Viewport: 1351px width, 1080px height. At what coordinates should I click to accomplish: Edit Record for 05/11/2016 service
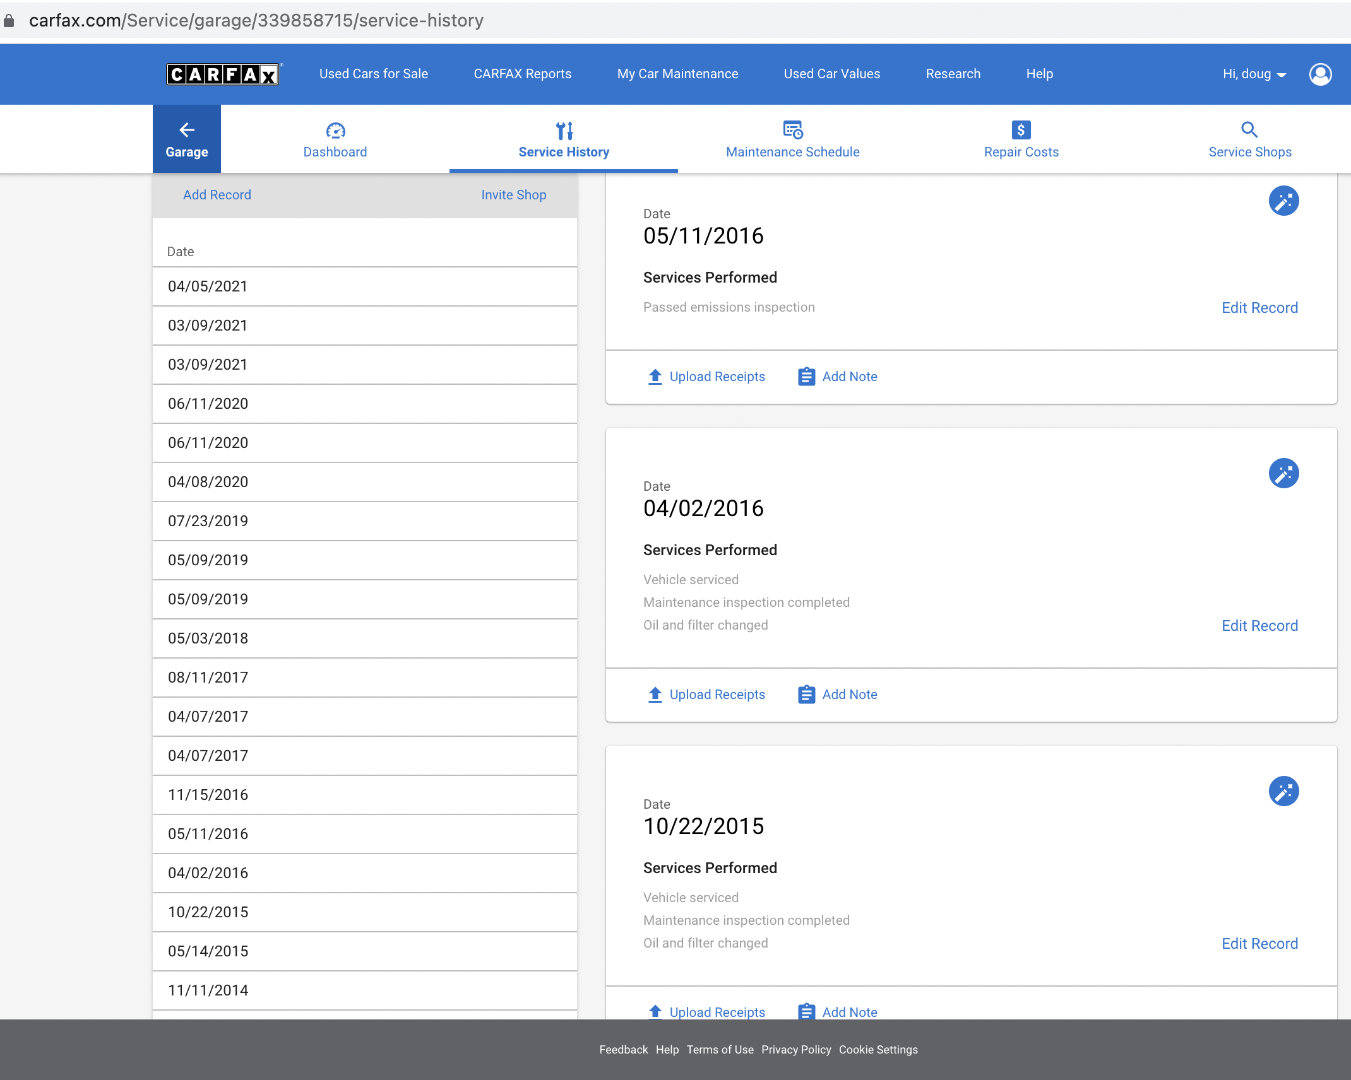click(x=1260, y=308)
